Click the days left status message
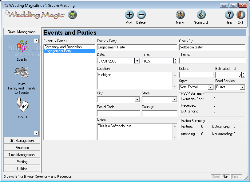The height and width of the screenshot is (182, 250). [38, 176]
